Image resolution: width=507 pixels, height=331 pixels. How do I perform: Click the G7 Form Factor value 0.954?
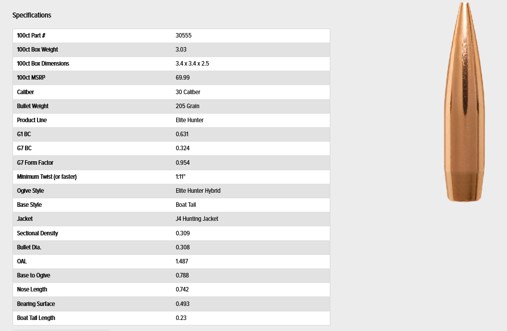click(182, 163)
